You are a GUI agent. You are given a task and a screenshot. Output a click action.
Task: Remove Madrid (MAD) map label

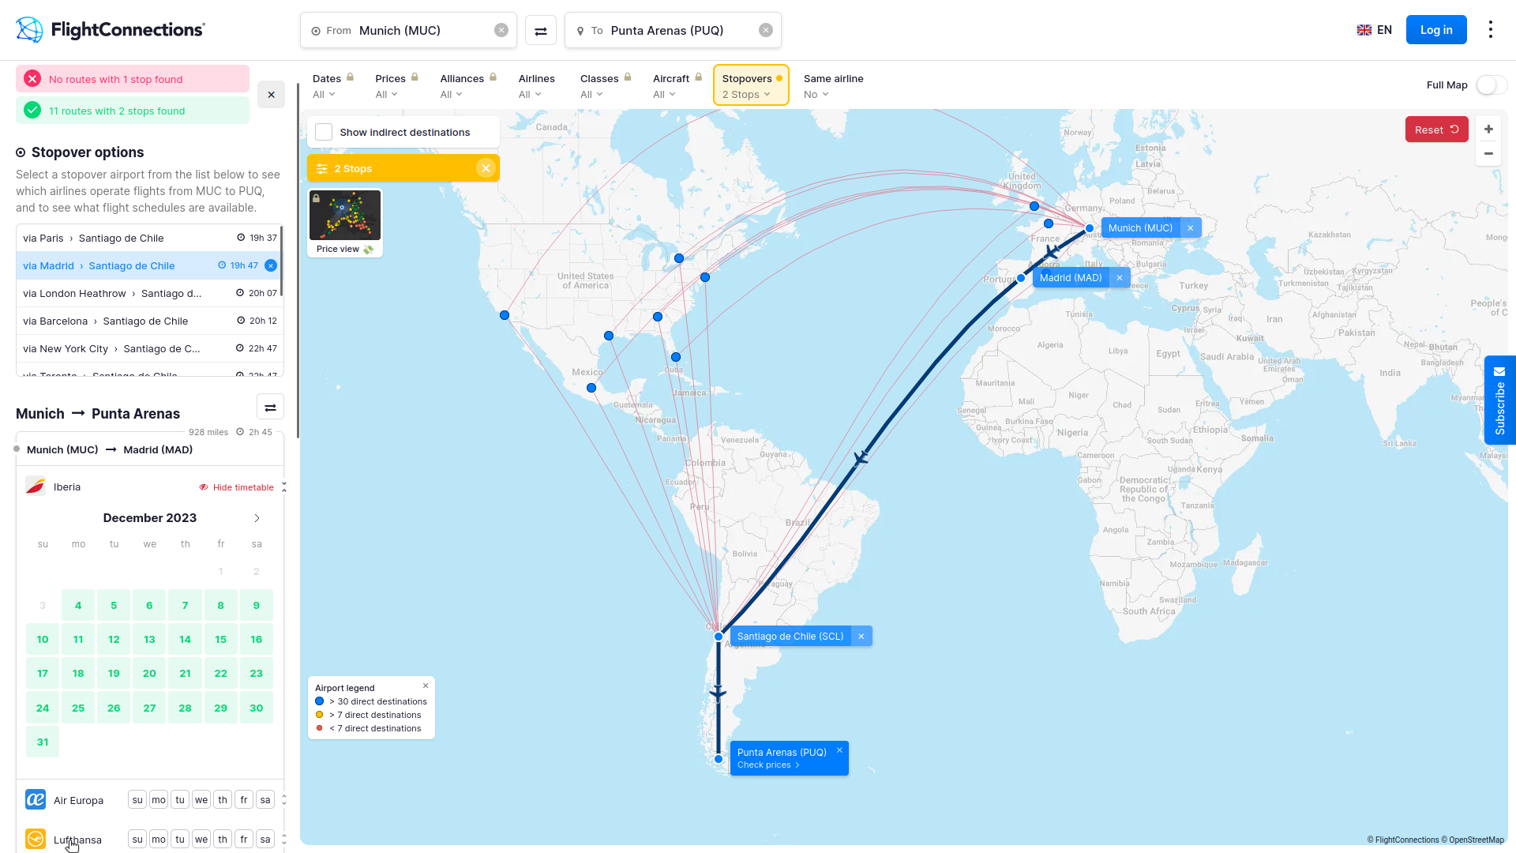coord(1120,278)
